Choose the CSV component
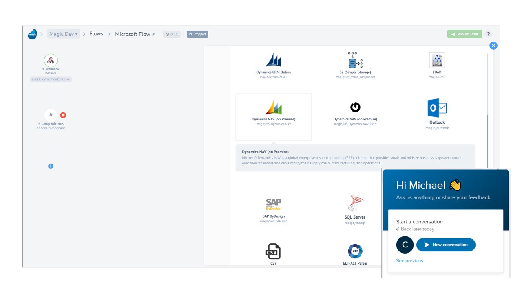The height and width of the screenshot is (293, 522). 273,254
